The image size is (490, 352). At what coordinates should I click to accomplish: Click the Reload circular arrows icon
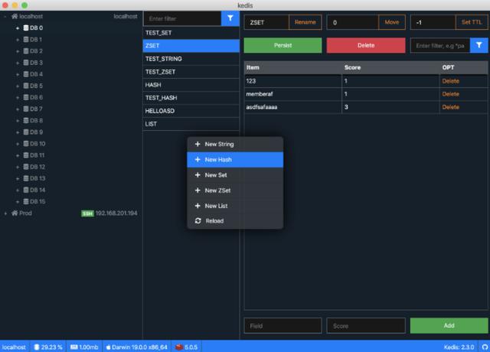coord(198,221)
